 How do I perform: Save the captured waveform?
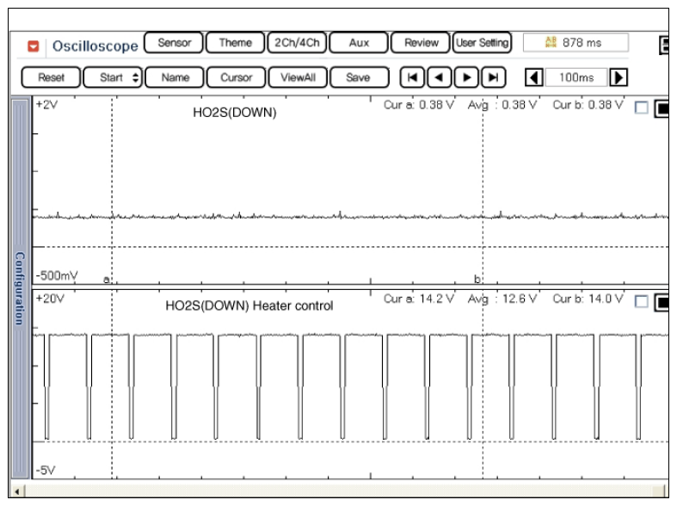point(358,77)
